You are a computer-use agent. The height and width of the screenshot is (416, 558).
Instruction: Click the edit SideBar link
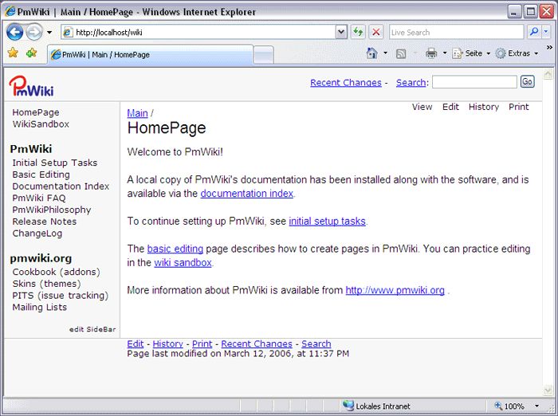[92, 329]
